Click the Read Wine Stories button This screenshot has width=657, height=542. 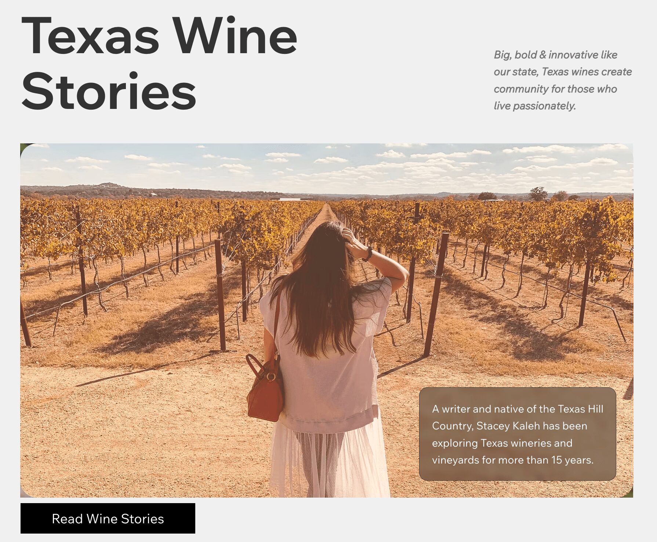tap(108, 518)
